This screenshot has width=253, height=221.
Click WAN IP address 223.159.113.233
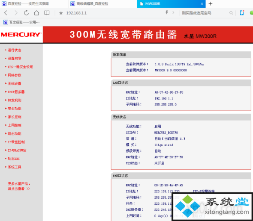point(167,192)
